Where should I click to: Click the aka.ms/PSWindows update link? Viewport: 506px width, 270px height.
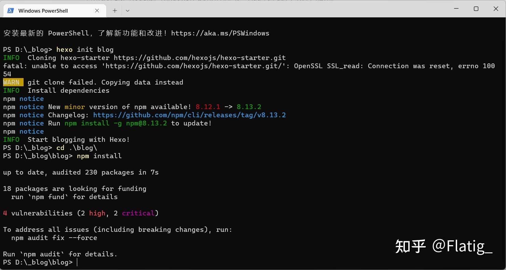coord(220,33)
